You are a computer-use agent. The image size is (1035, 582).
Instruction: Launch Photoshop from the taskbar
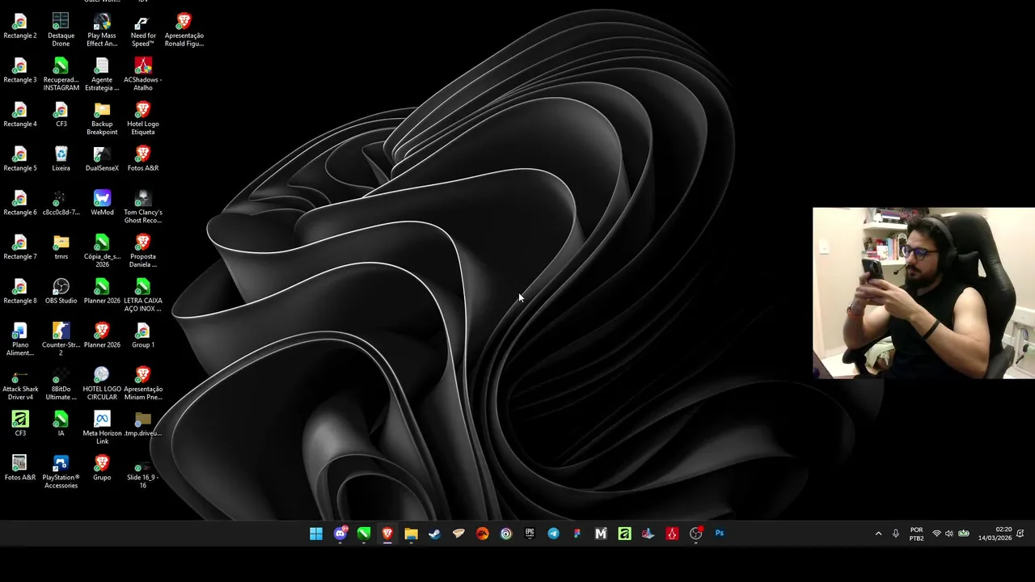[x=720, y=533]
